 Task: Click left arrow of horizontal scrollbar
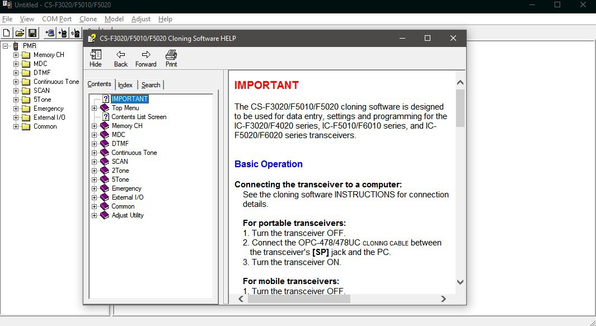click(241, 299)
